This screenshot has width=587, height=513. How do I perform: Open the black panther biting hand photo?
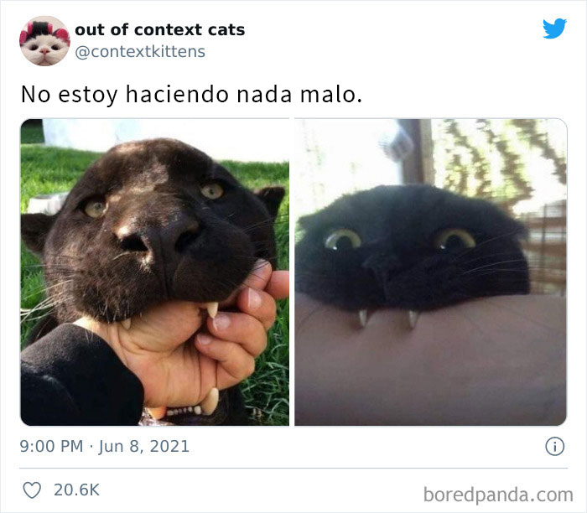154,272
